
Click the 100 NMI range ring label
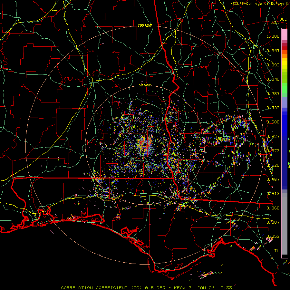pos(145,25)
